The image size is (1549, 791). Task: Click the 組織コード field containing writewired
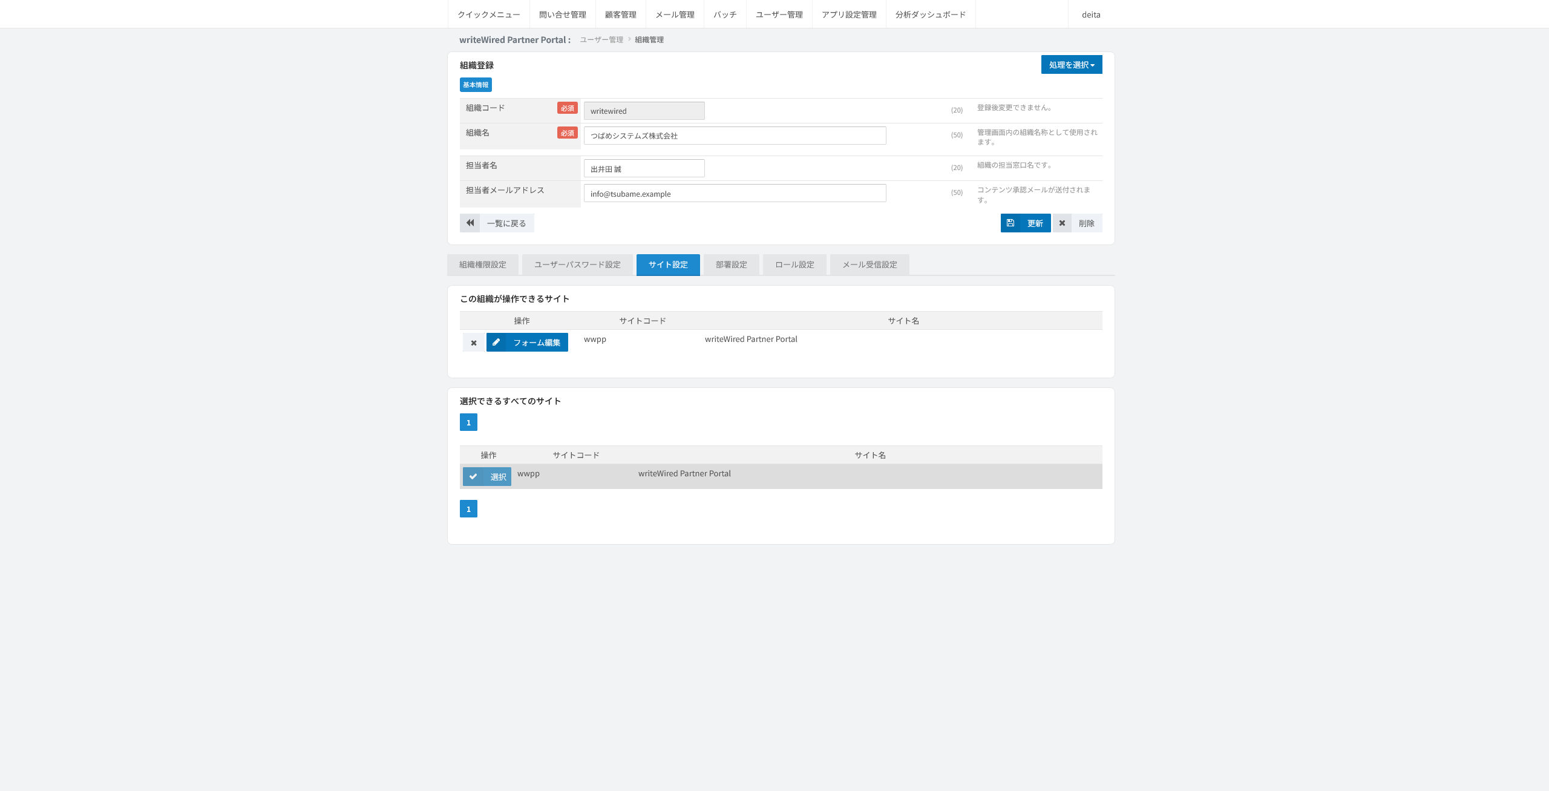(x=644, y=111)
